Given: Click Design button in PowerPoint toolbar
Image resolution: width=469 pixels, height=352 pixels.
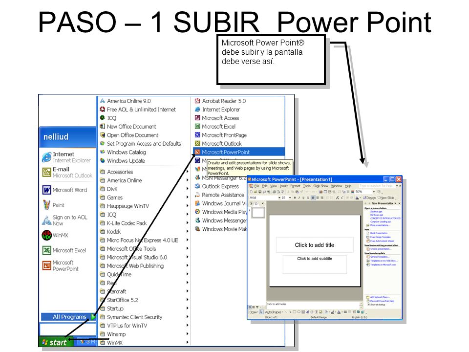Looking at the screenshot, I should [369, 198].
